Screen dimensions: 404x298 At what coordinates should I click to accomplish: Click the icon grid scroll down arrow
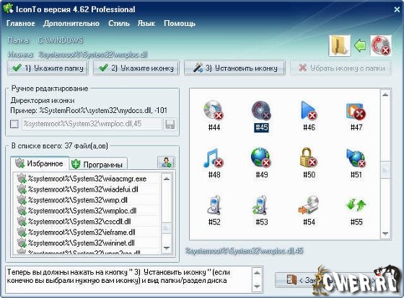(x=385, y=233)
